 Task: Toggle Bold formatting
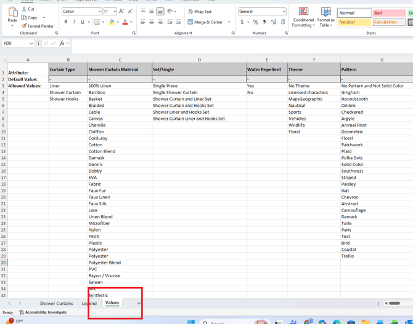(x=66, y=22)
